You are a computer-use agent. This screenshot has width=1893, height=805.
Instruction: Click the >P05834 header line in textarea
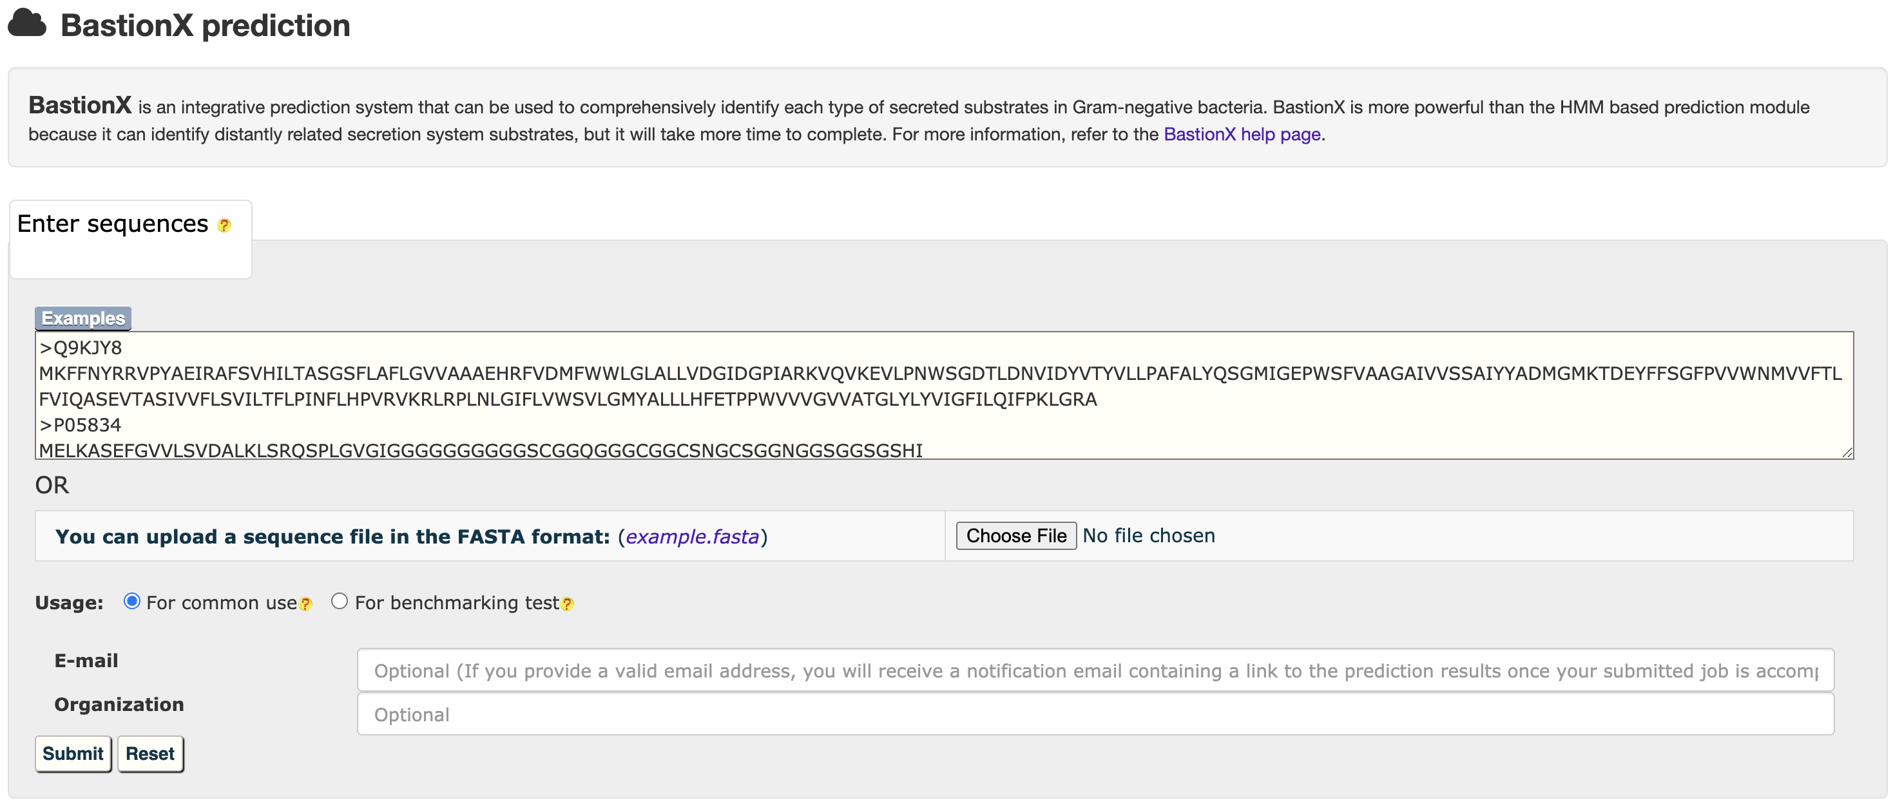[x=81, y=424]
